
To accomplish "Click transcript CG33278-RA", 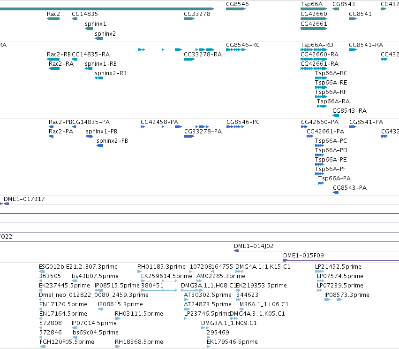I will tap(189, 59).
